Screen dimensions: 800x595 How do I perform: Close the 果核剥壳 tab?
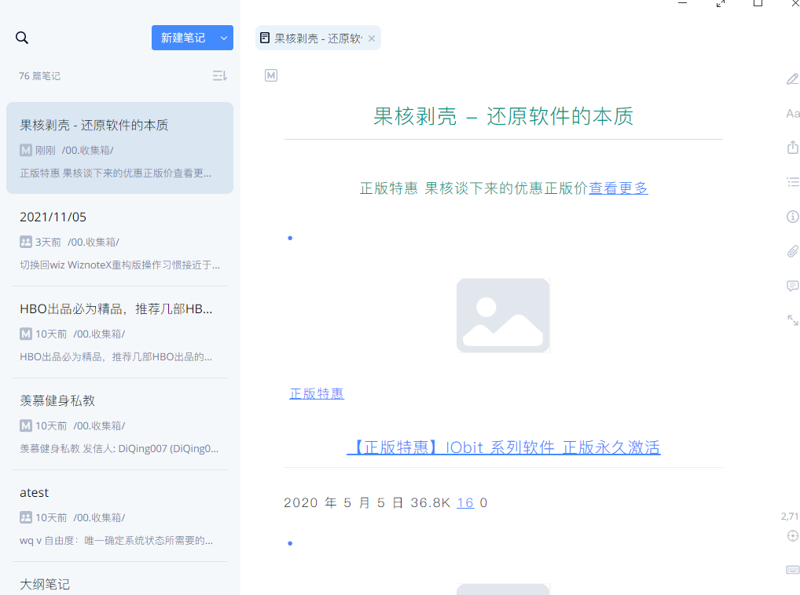pos(372,37)
